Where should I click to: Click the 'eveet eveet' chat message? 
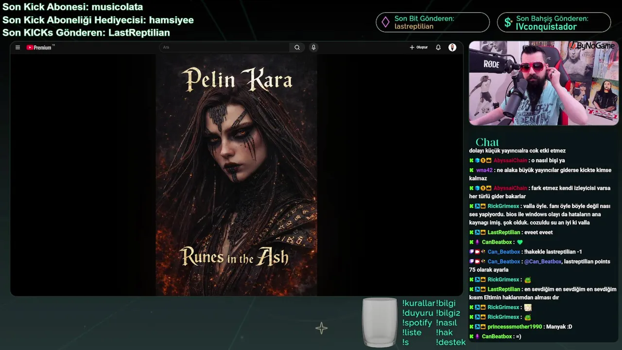(538, 232)
